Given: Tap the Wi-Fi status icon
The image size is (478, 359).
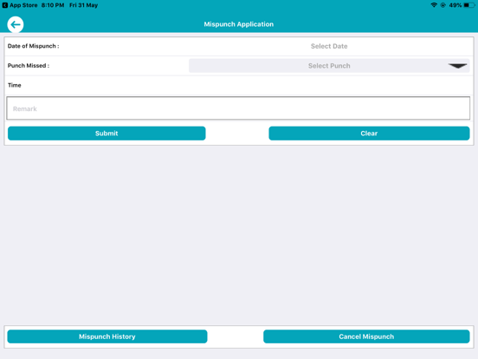Looking at the screenshot, I should pyautogui.click(x=434, y=5).
